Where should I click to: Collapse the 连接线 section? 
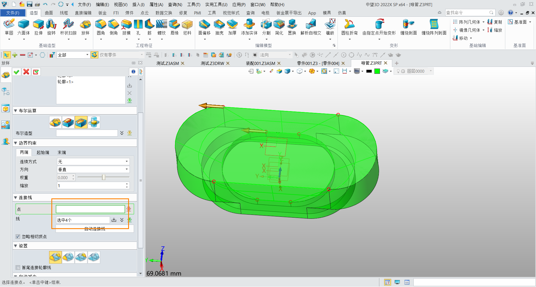(16, 198)
